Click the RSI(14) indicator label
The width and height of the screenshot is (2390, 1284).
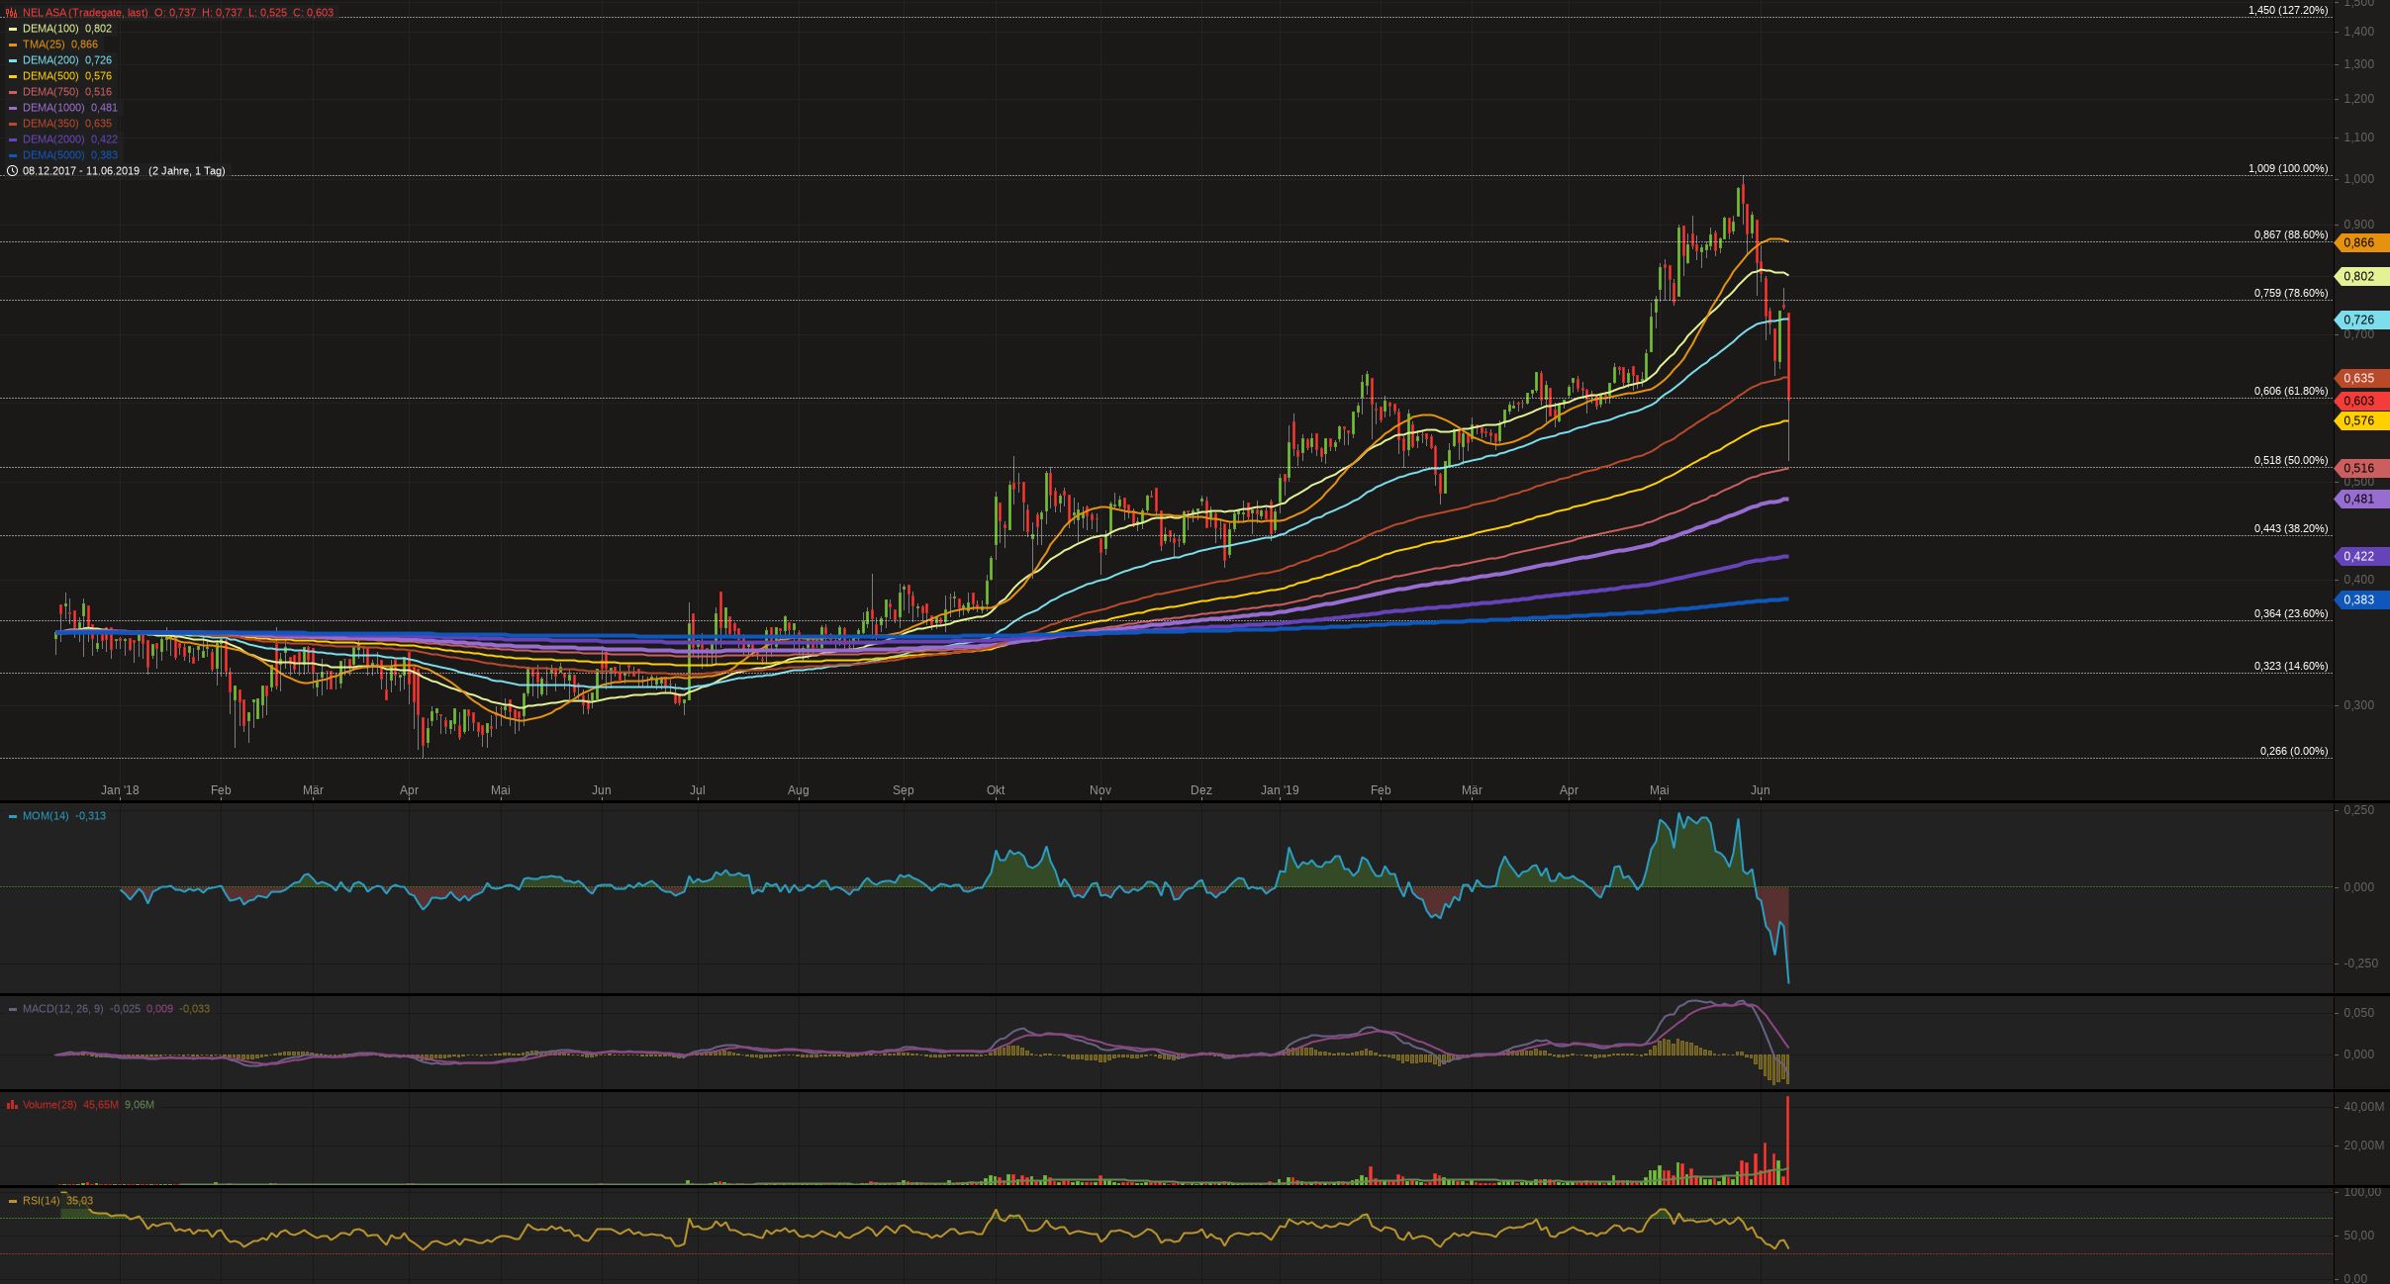(x=41, y=1201)
